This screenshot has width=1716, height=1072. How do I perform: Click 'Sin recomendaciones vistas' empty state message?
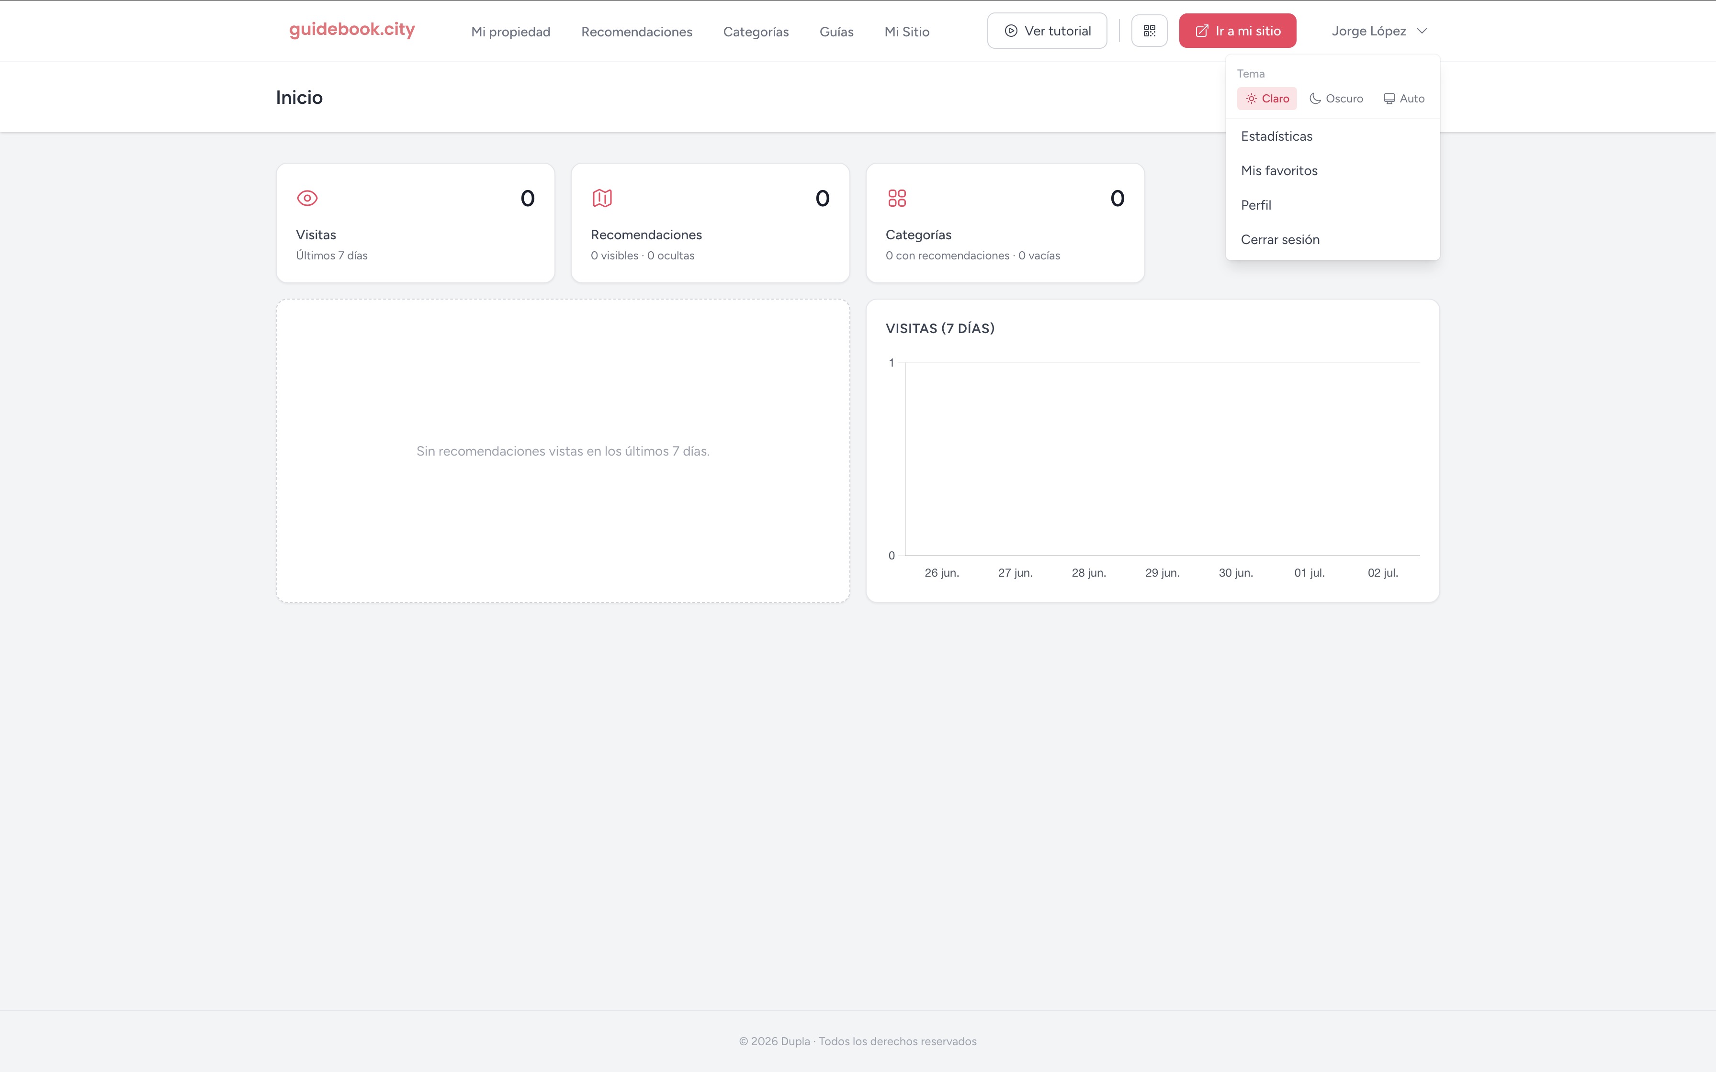coord(563,451)
